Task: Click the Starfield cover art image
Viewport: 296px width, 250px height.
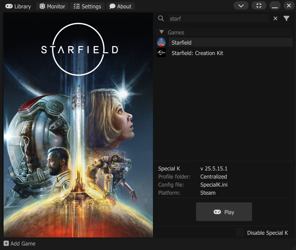Action: click(78, 126)
